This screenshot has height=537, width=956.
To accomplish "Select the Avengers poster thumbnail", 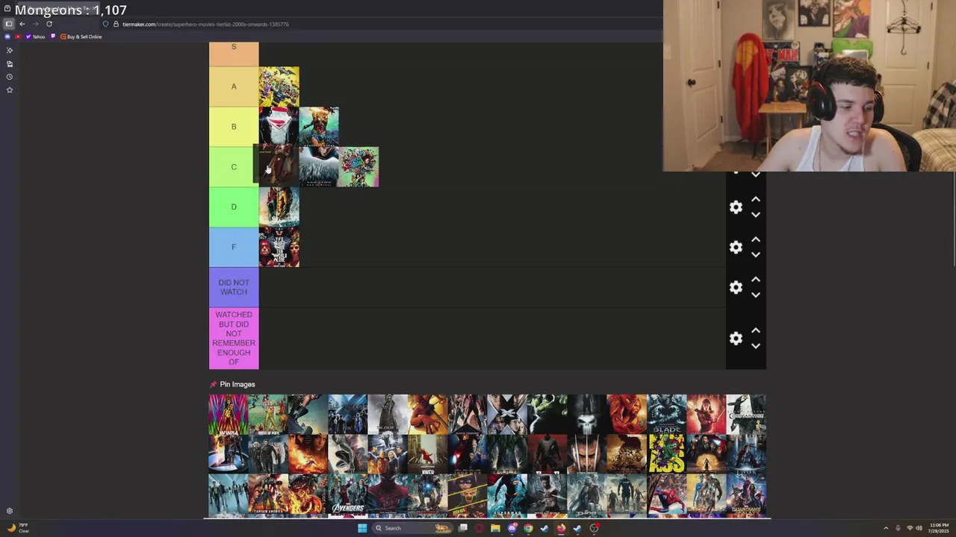I will pos(348,494).
